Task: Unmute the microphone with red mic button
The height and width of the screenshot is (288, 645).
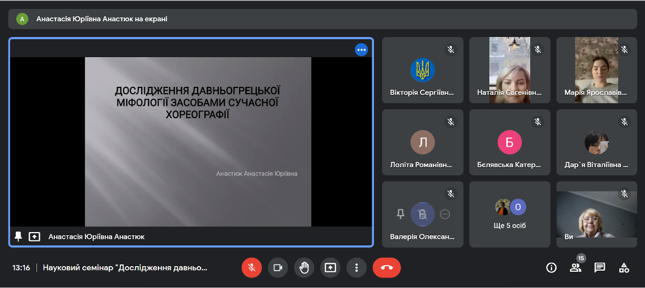Action: click(x=251, y=268)
